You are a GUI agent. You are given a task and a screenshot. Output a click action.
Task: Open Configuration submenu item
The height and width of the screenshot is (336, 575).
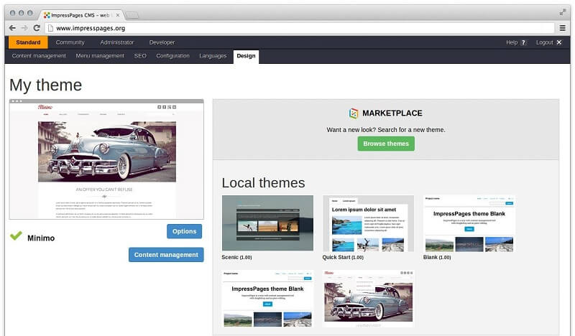(172, 56)
